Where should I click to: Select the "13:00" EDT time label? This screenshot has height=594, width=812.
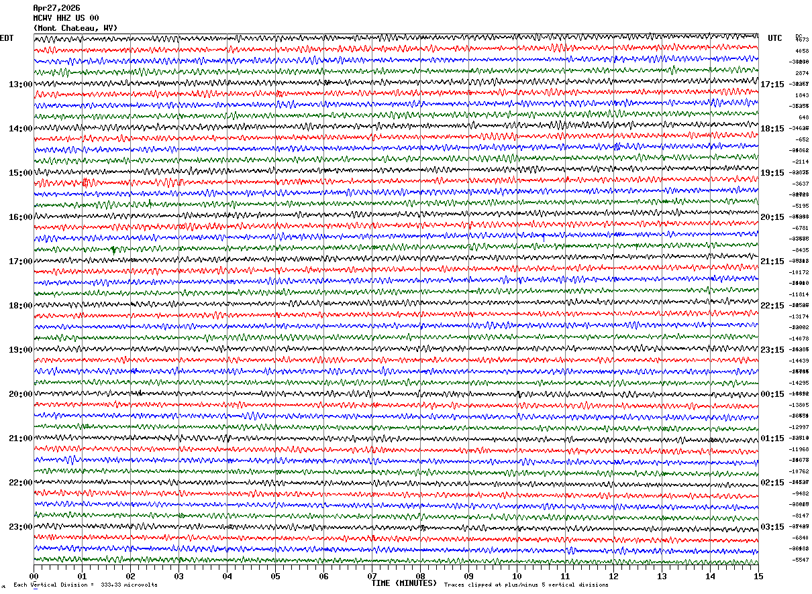21,84
